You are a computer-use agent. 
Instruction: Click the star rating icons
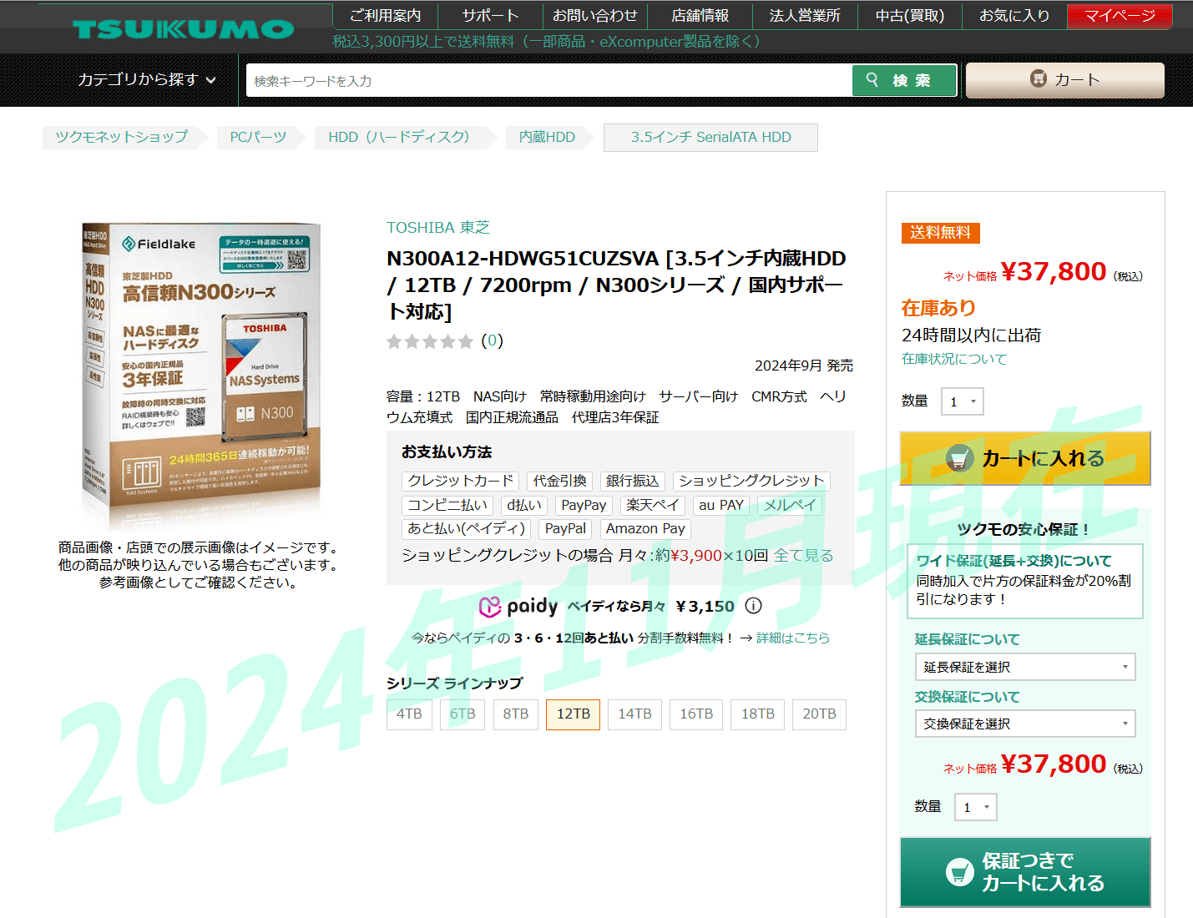(x=430, y=341)
